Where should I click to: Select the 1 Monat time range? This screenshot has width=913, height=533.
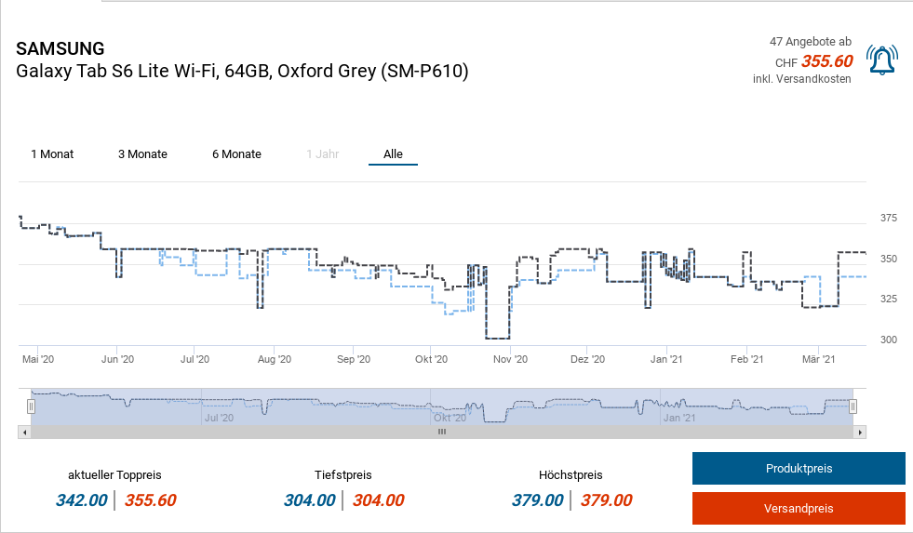[x=52, y=154]
